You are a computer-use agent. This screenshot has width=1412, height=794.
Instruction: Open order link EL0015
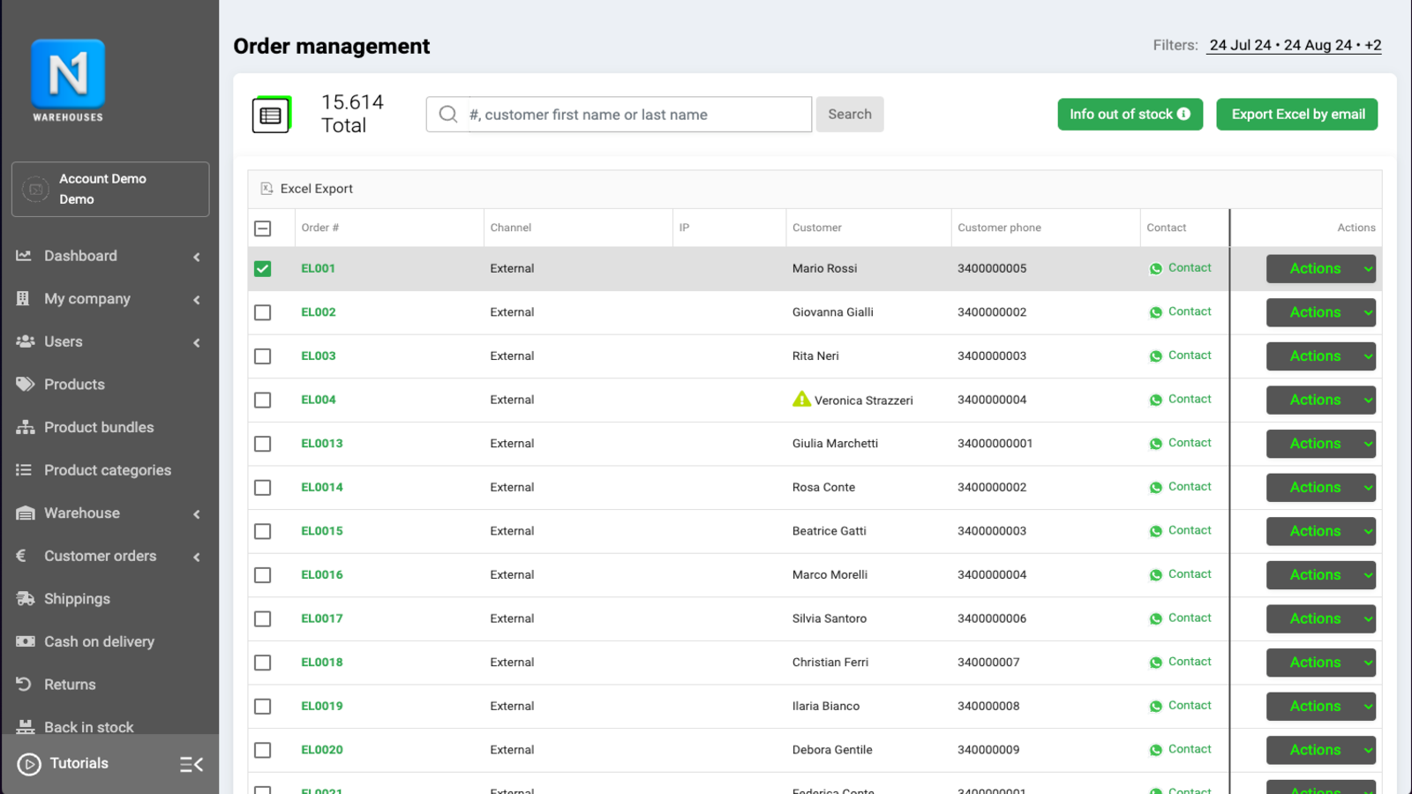click(322, 531)
